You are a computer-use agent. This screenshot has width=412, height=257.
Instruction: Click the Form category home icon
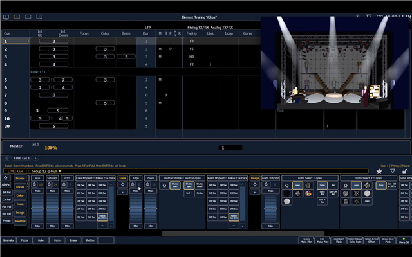click(x=122, y=184)
